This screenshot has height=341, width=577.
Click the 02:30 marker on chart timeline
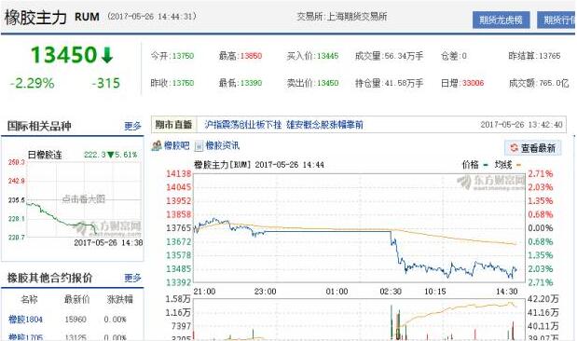pos(391,292)
